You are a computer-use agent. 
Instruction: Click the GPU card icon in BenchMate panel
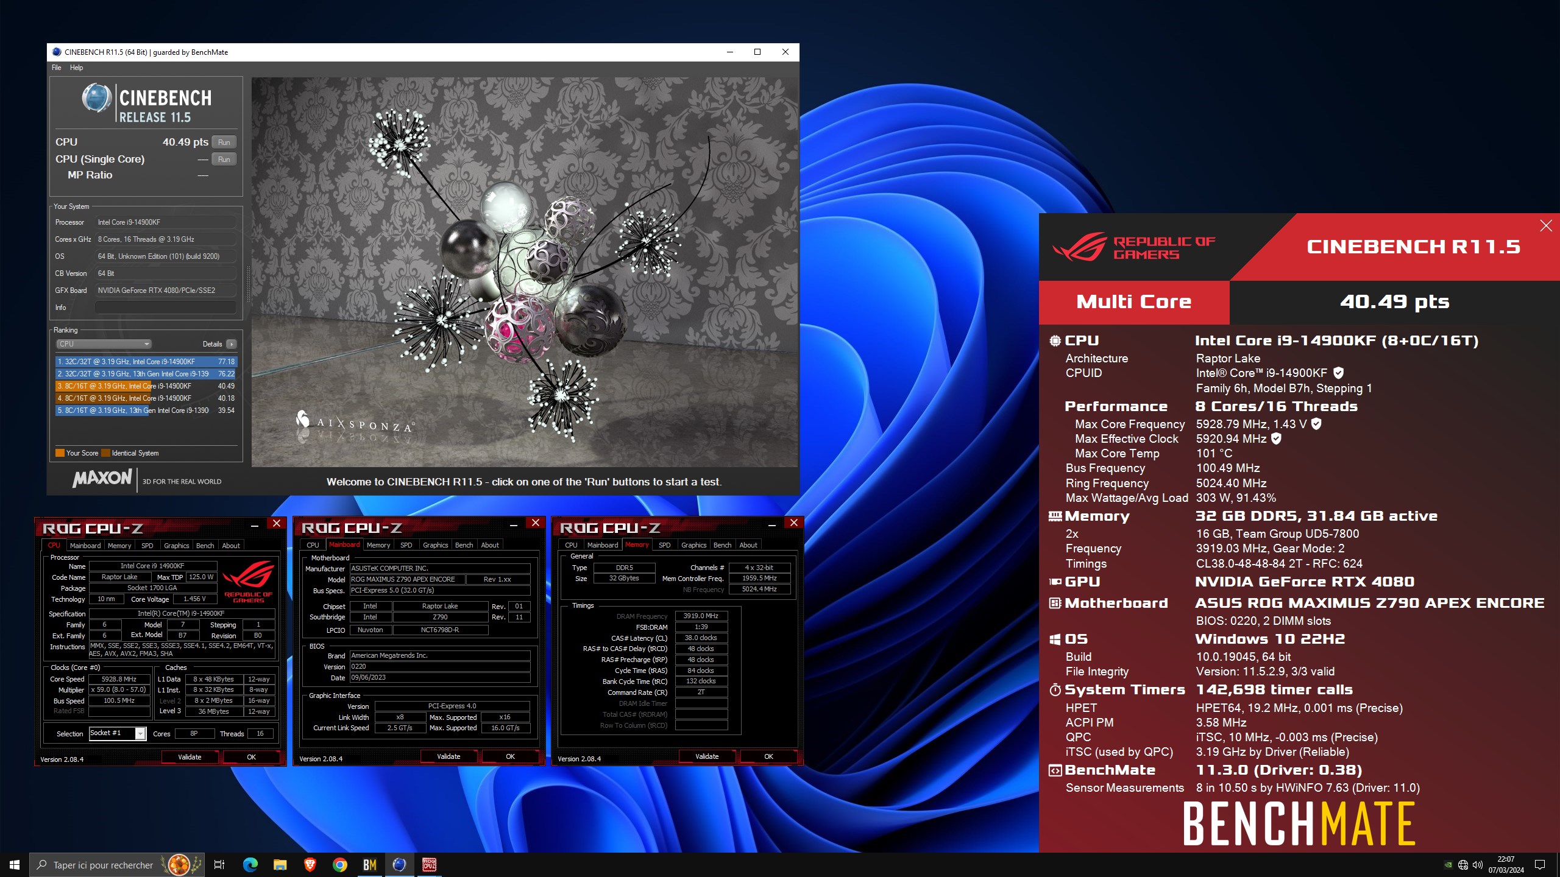(1055, 582)
